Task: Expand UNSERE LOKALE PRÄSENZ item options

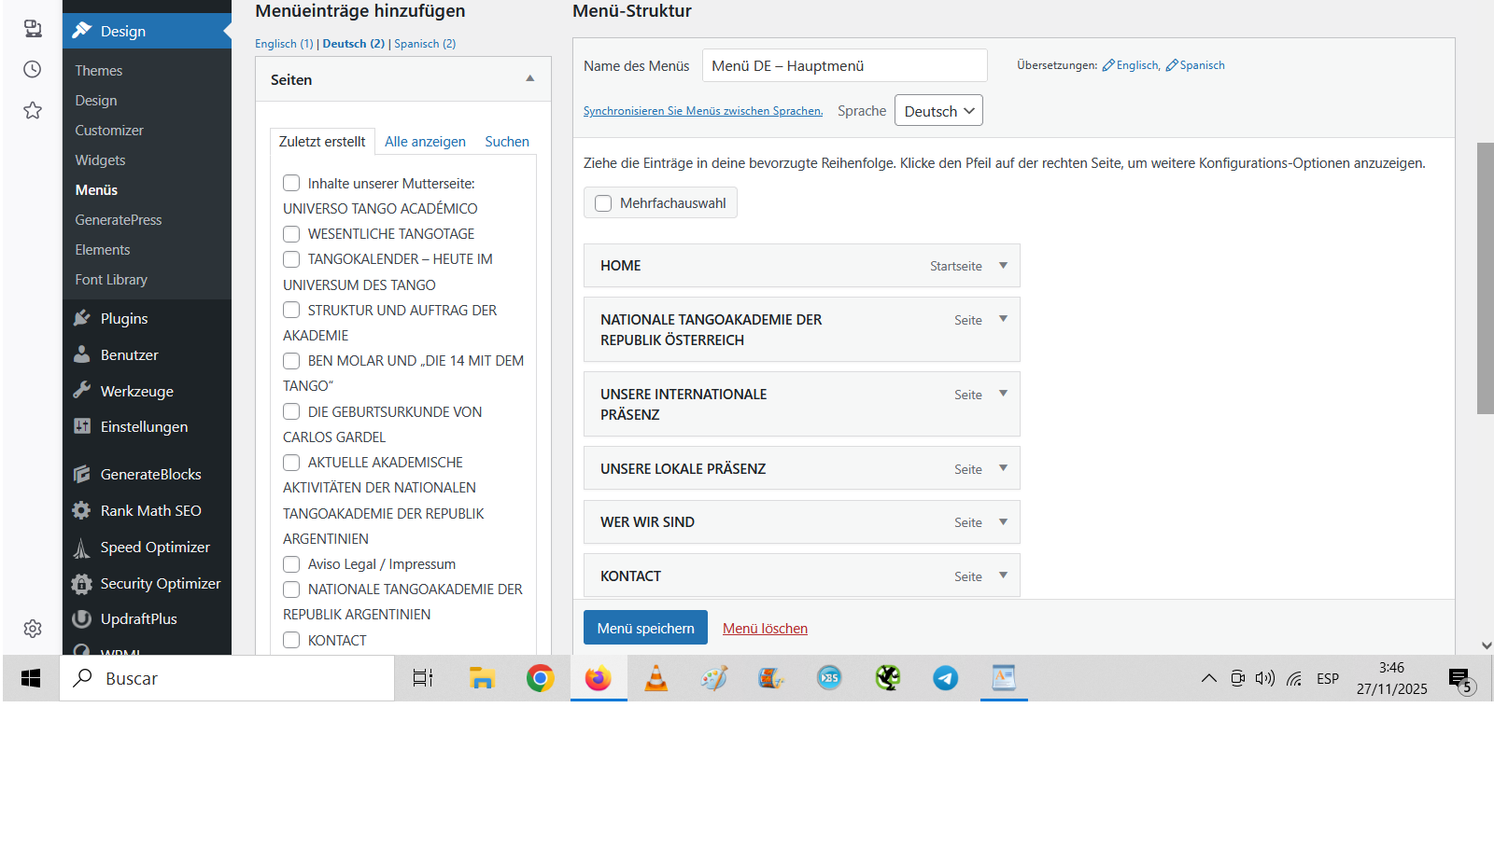Action: tap(1004, 468)
